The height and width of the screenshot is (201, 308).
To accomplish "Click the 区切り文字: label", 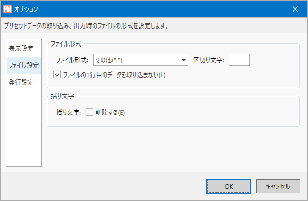I will (x=209, y=60).
